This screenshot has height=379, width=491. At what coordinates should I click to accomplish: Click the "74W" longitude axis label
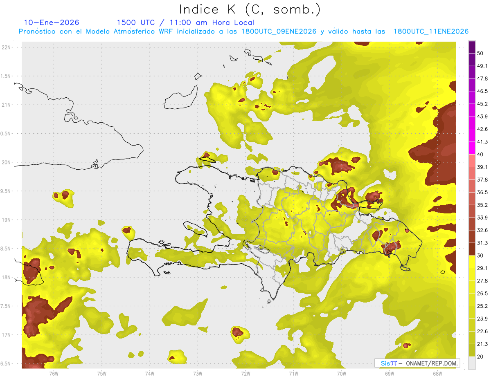pos(149,373)
